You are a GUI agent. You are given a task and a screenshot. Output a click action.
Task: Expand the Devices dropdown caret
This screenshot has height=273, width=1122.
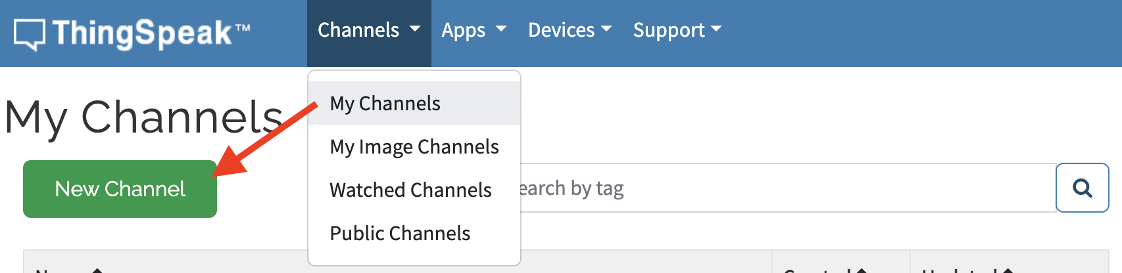tap(606, 29)
